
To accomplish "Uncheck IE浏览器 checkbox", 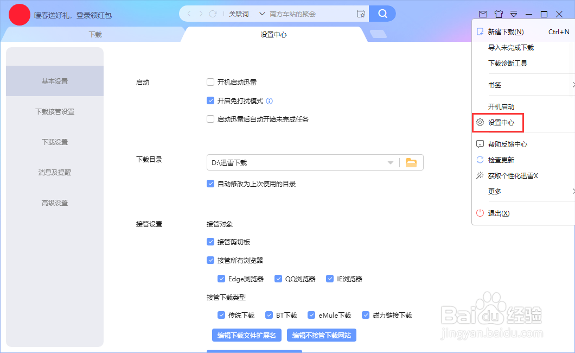I will (330, 279).
